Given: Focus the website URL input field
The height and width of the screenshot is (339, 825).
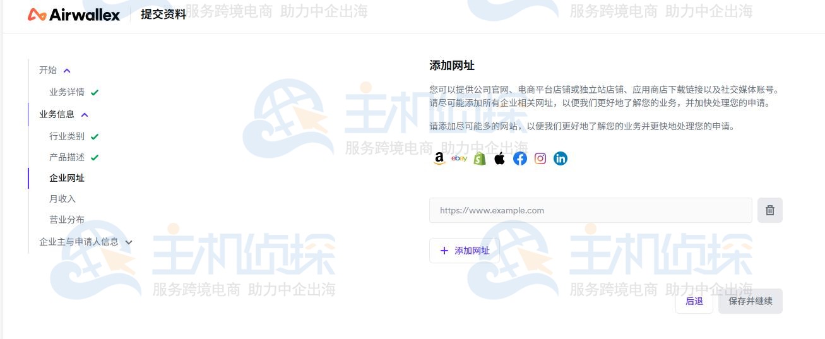Looking at the screenshot, I should [x=590, y=210].
